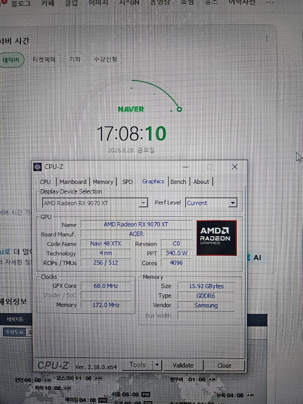
Task: Click the NAVER logo above the clock
Action: click(x=131, y=109)
